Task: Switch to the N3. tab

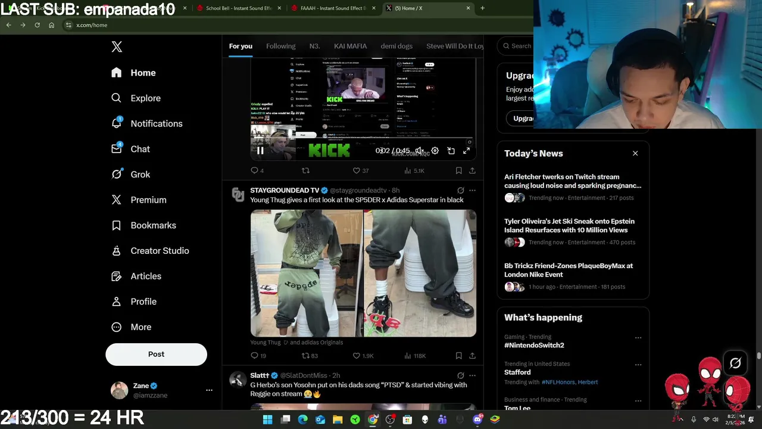Action: (x=314, y=46)
